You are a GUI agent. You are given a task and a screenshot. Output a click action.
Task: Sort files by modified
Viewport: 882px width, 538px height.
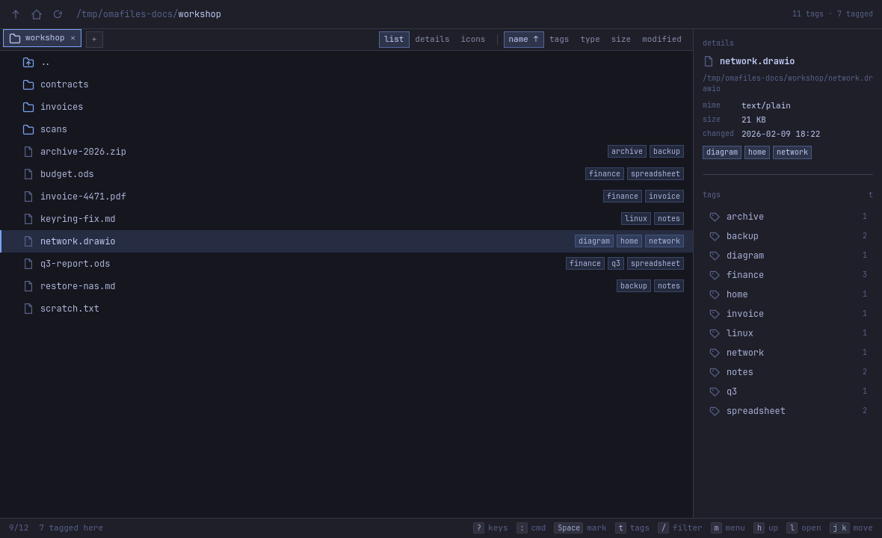coord(661,40)
